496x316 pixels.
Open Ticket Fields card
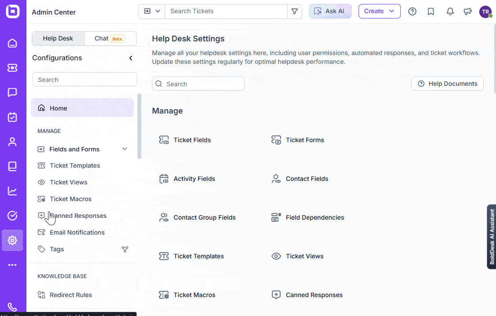click(x=185, y=140)
